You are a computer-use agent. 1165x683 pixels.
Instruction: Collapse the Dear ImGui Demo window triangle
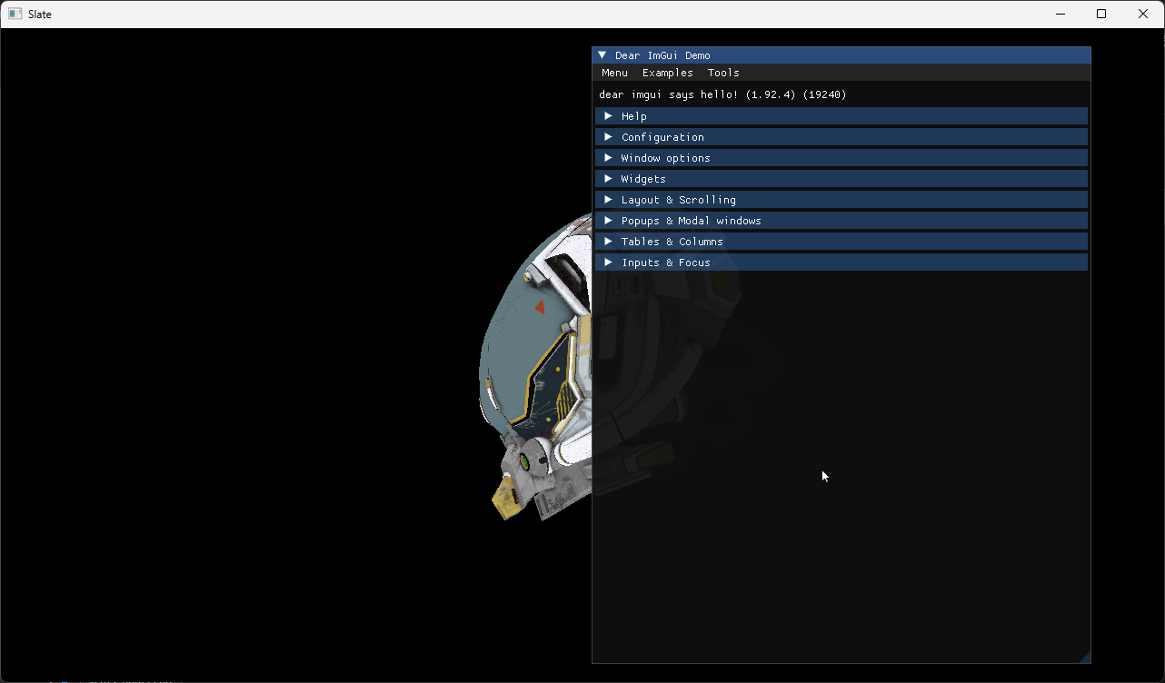(x=602, y=55)
